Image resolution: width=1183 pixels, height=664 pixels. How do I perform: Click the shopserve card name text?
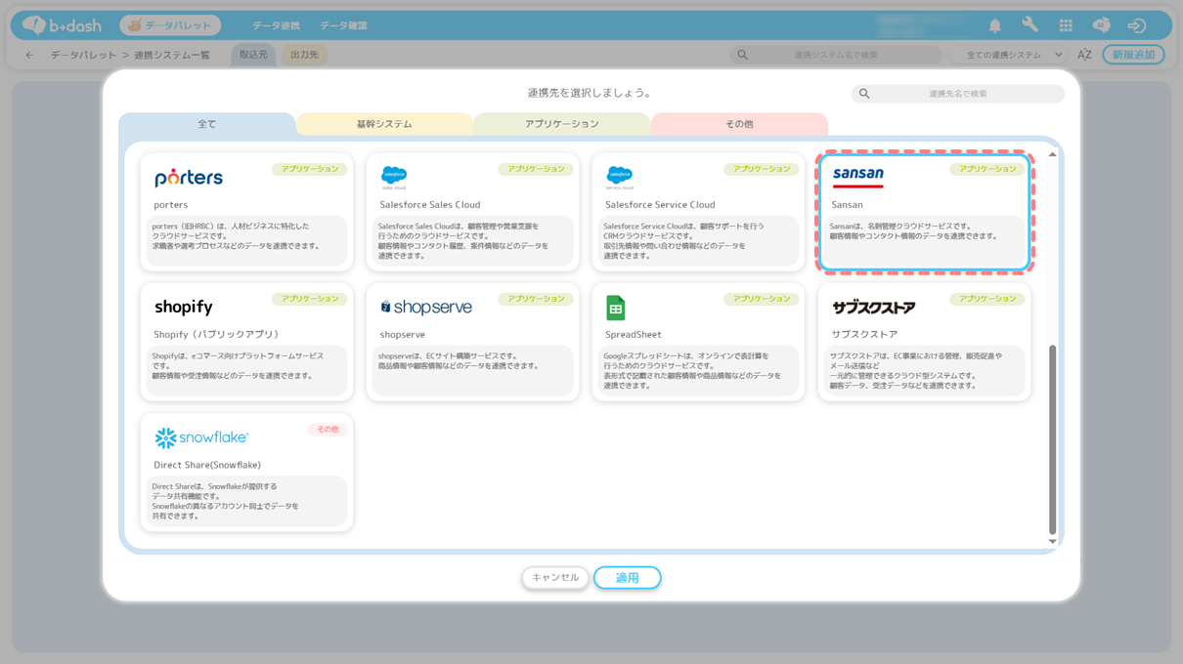(403, 335)
